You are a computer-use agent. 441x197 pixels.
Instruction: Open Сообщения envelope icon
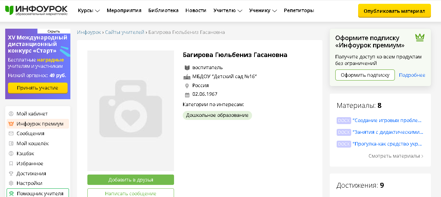click(x=11, y=133)
